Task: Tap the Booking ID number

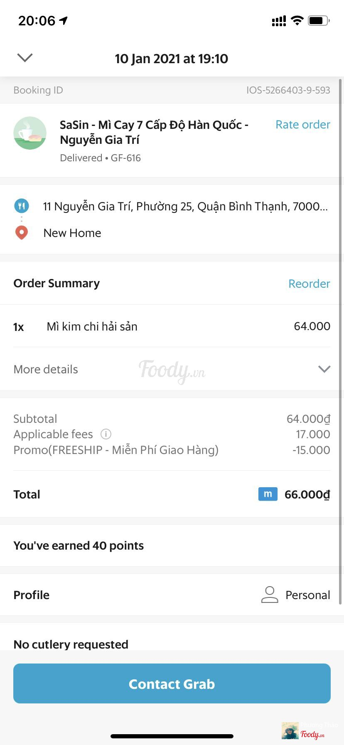Action: click(288, 90)
